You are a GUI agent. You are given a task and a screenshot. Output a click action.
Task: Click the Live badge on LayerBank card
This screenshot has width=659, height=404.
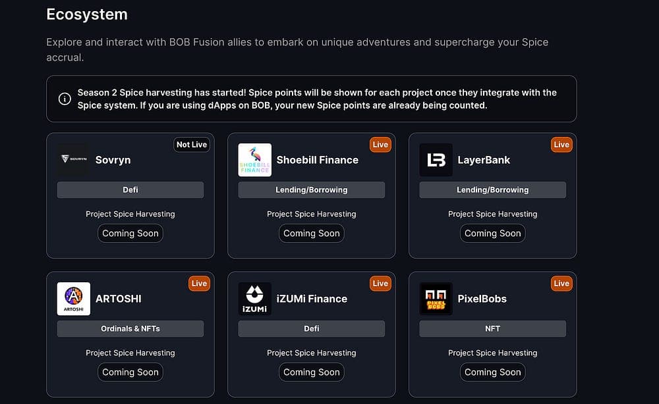[x=561, y=145]
